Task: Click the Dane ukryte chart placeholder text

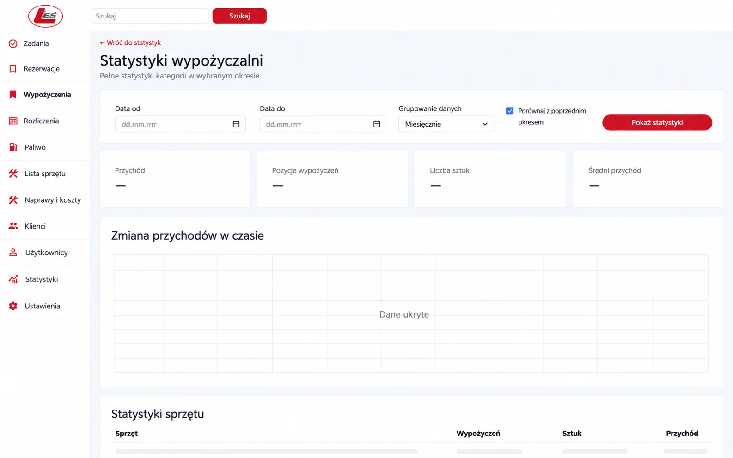Action: (404, 314)
